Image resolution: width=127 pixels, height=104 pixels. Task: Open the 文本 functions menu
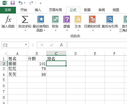(78, 24)
